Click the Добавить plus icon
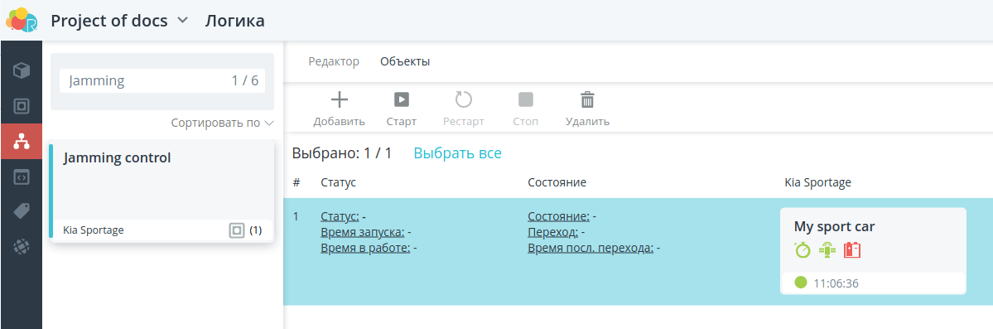993x329 pixels. pos(340,99)
